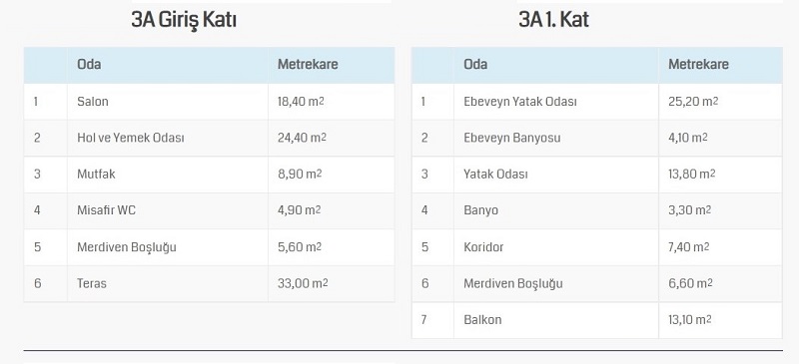Click the 13,10 m2 Balkon area
The width and height of the screenshot is (799, 364).
coord(690,320)
